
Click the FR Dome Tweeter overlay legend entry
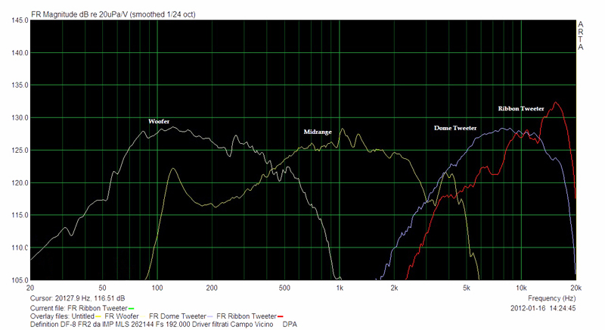pyautogui.click(x=179, y=316)
